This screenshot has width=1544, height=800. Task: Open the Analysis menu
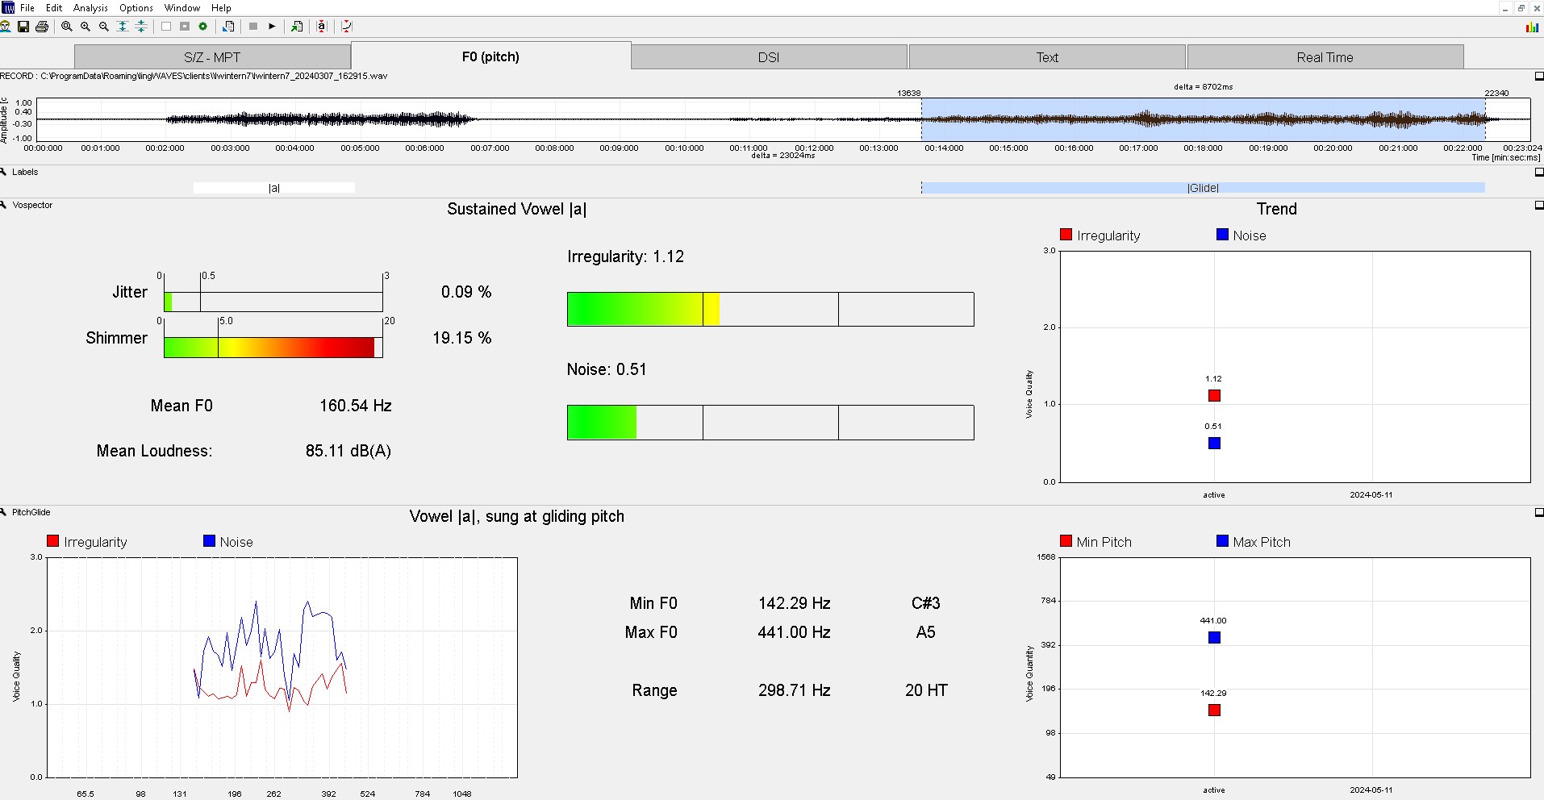90,7
